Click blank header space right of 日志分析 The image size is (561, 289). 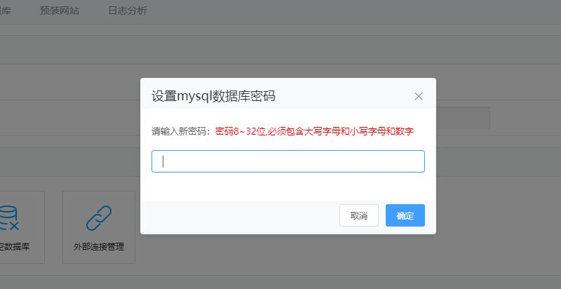click(351, 11)
